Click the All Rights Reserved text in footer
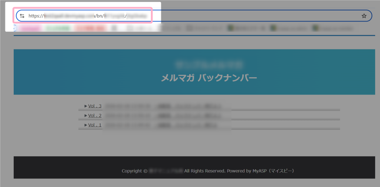This screenshot has height=187, width=380. (205, 171)
